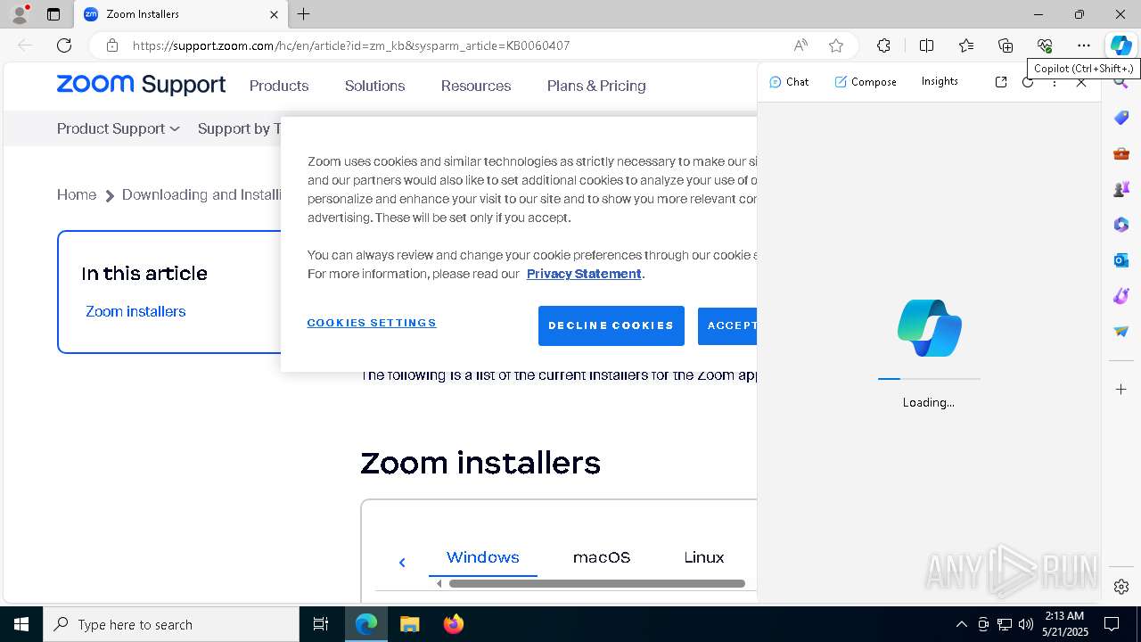The height and width of the screenshot is (642, 1141).
Task: Open the Tools briefcase sidebar icon
Action: 1121,153
